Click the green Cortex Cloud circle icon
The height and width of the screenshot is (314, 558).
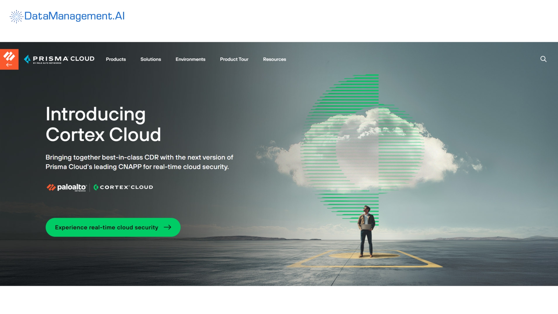[96, 187]
